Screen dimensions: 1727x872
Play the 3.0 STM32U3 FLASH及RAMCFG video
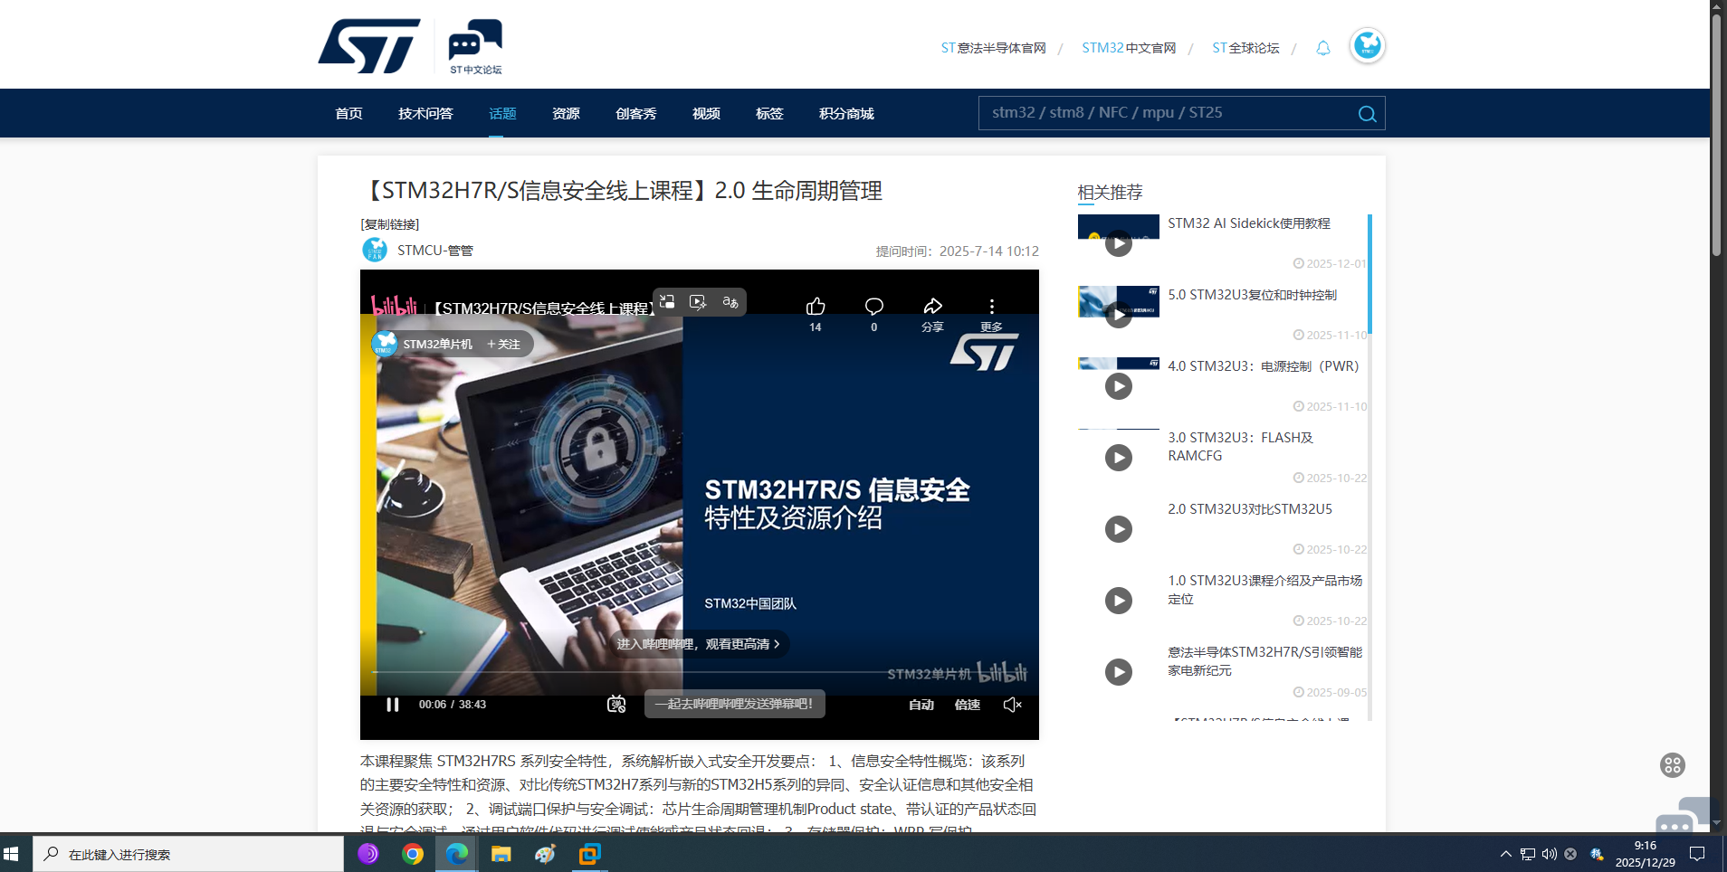click(x=1119, y=458)
